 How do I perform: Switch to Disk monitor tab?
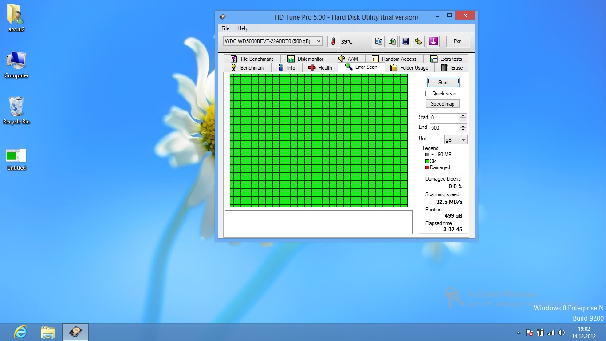pyautogui.click(x=305, y=59)
